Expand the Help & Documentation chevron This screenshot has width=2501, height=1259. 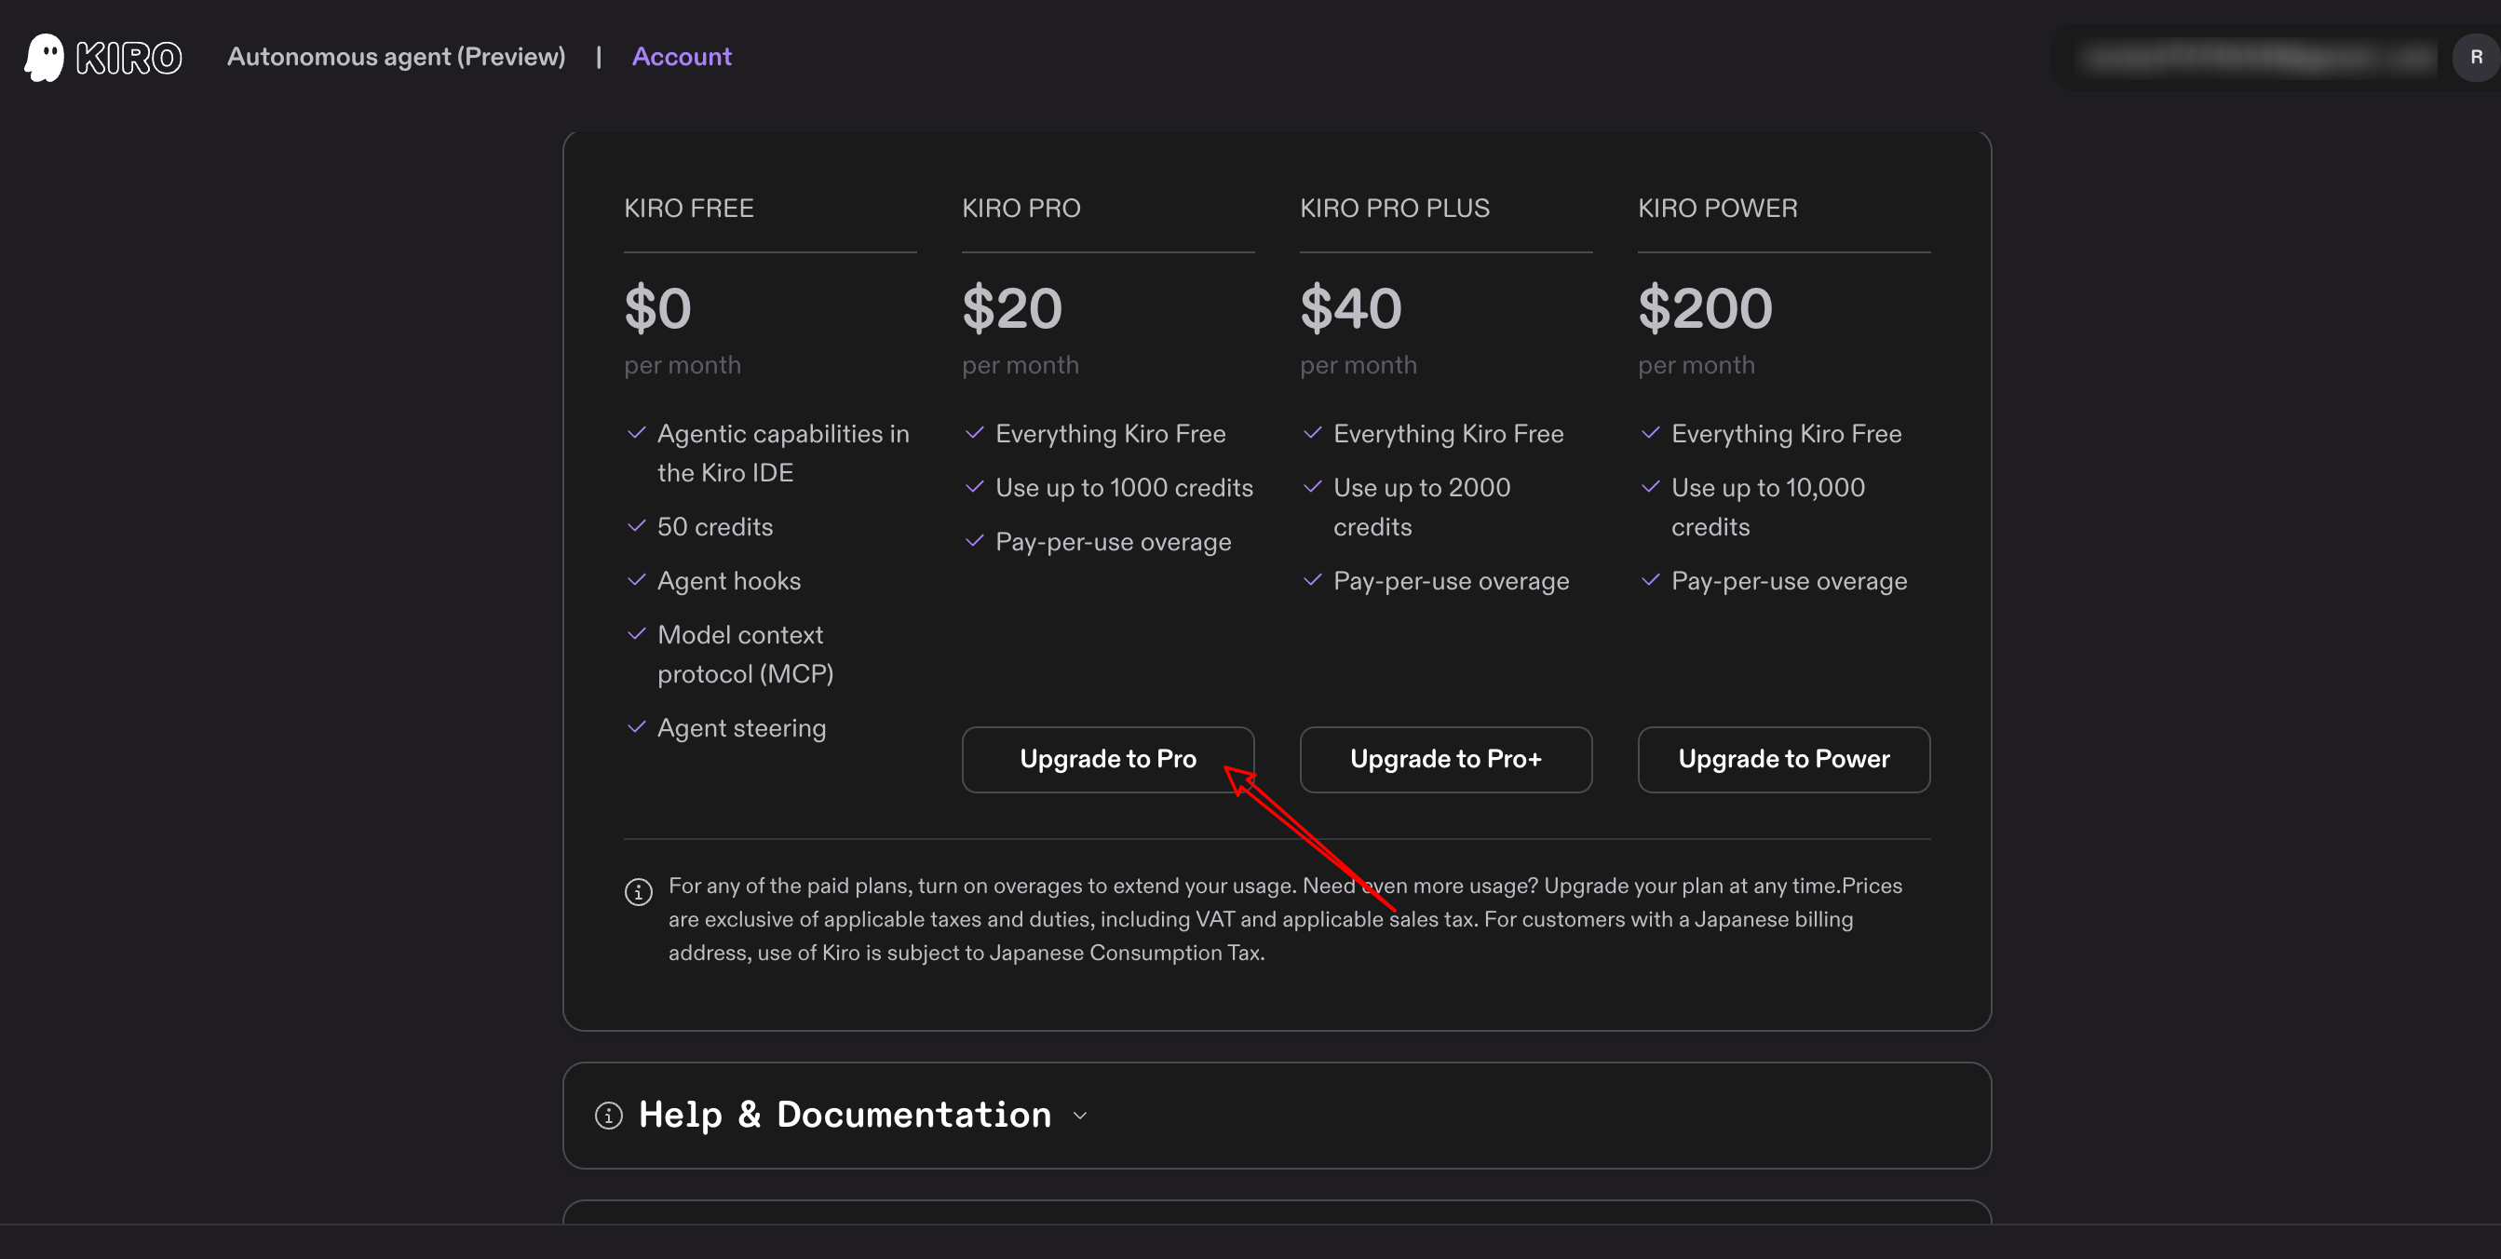1079,1117
